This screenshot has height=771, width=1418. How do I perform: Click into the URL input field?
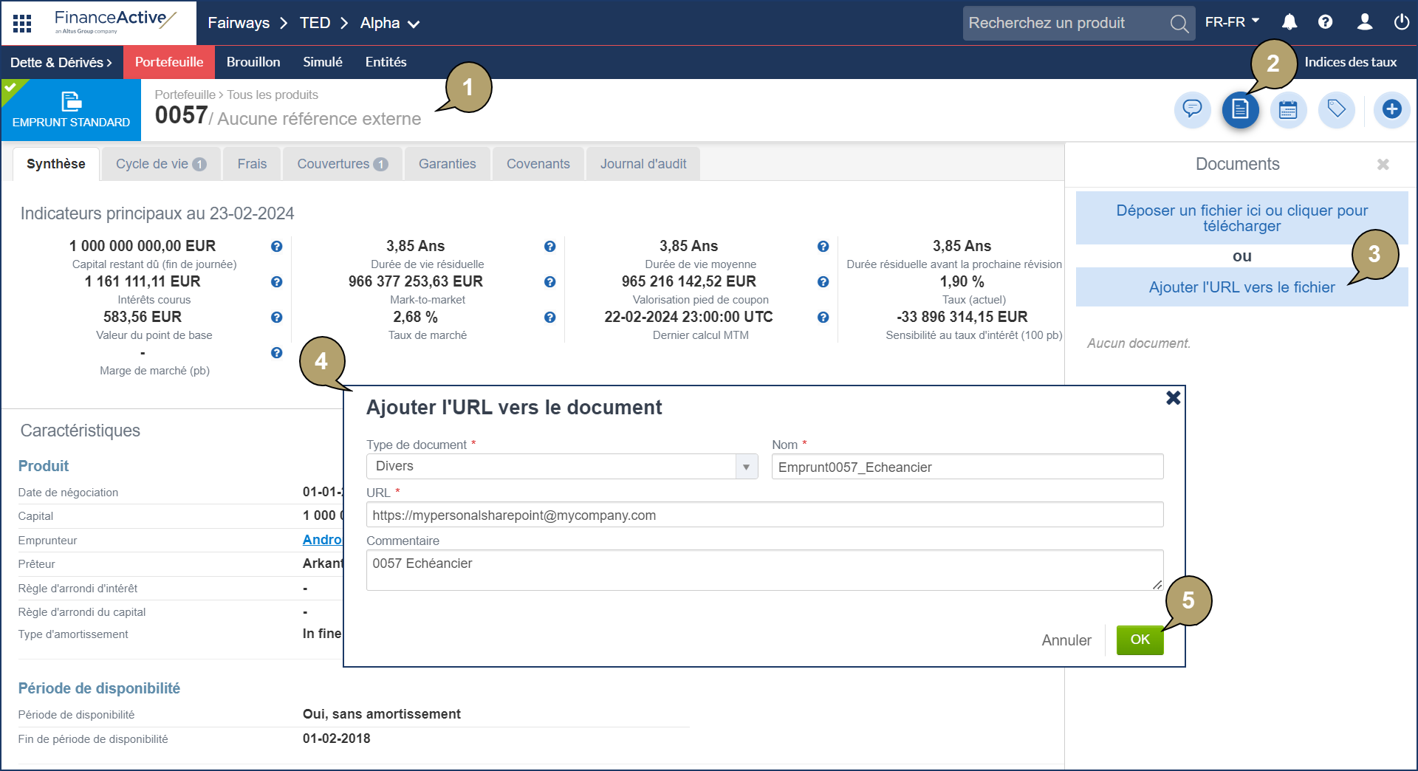click(x=764, y=515)
